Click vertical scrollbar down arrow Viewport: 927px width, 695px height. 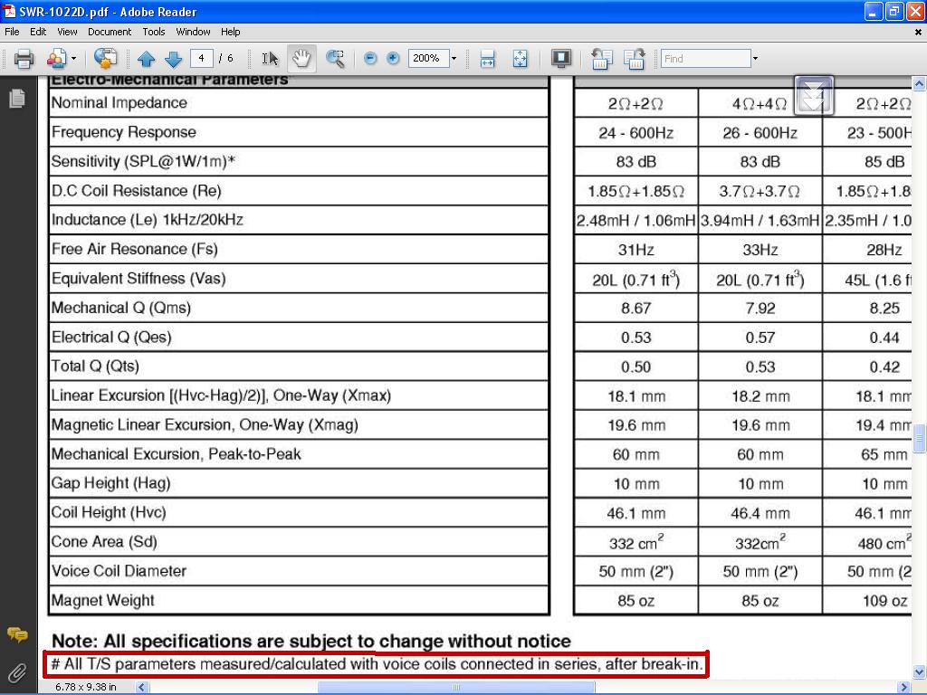pyautogui.click(x=919, y=672)
